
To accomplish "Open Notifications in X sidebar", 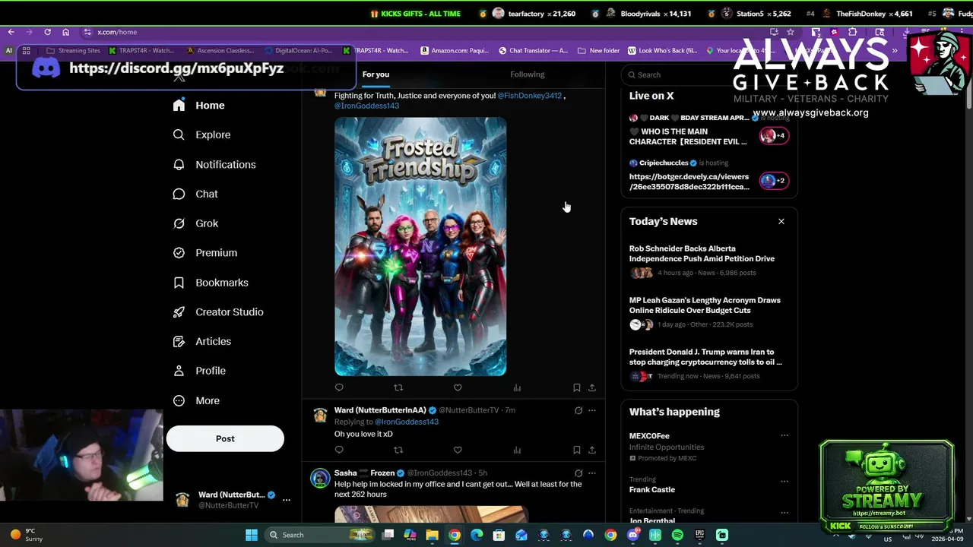I will point(214,164).
